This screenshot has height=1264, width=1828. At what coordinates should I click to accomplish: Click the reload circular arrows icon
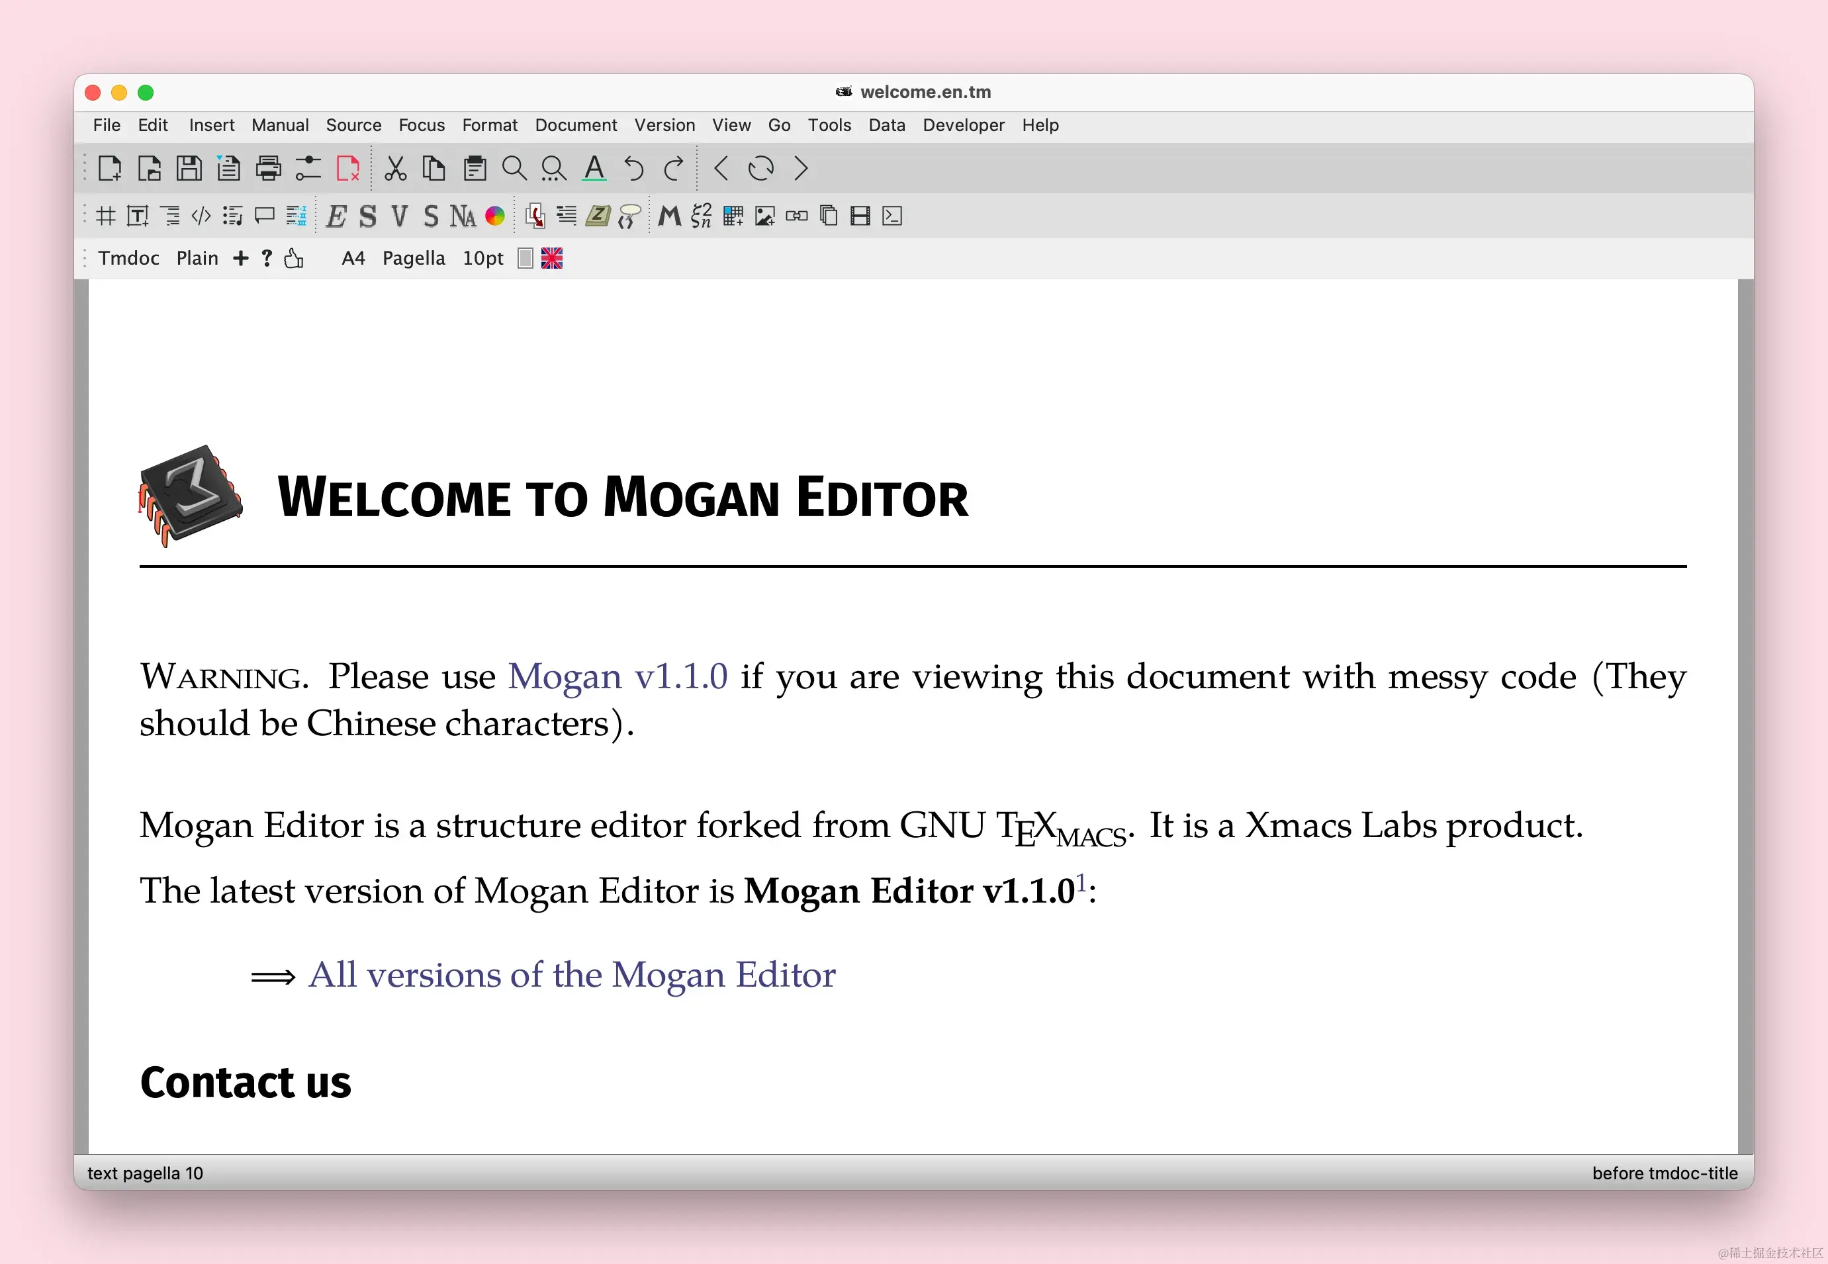[x=760, y=169]
